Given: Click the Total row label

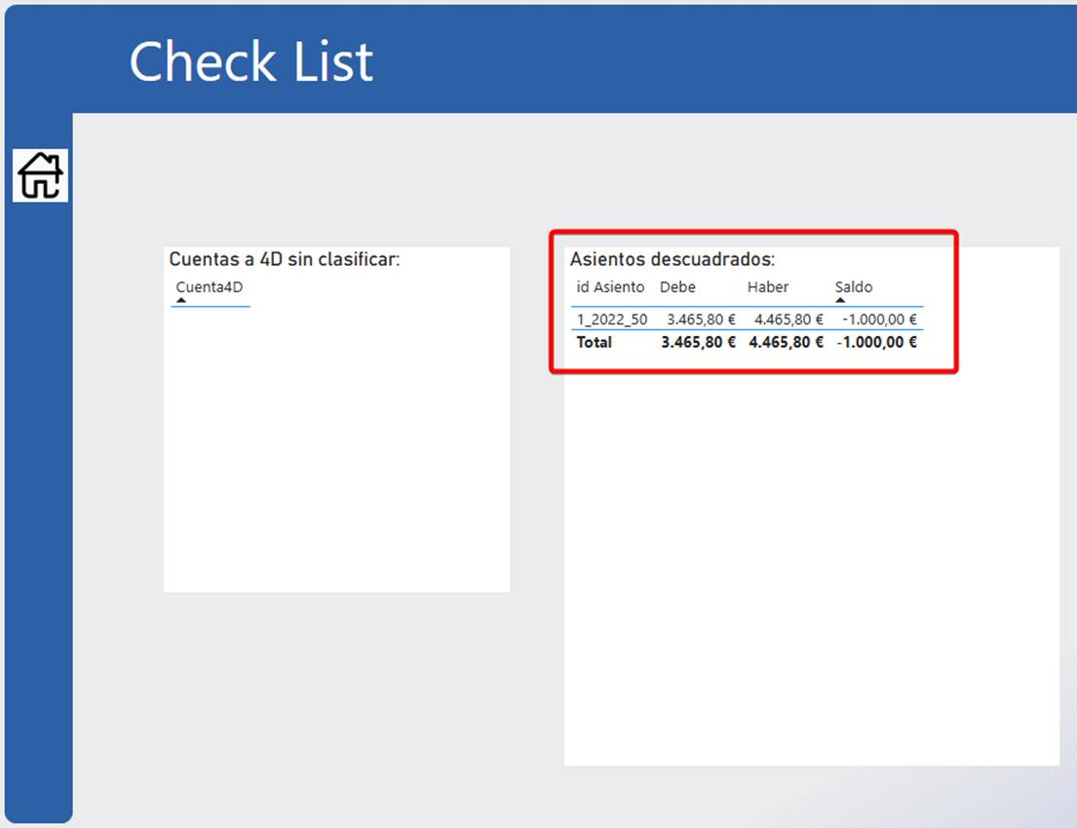Looking at the screenshot, I should pyautogui.click(x=595, y=342).
